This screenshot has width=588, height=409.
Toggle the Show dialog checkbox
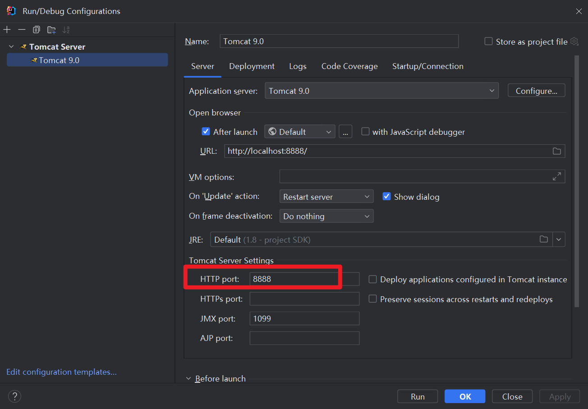point(386,197)
